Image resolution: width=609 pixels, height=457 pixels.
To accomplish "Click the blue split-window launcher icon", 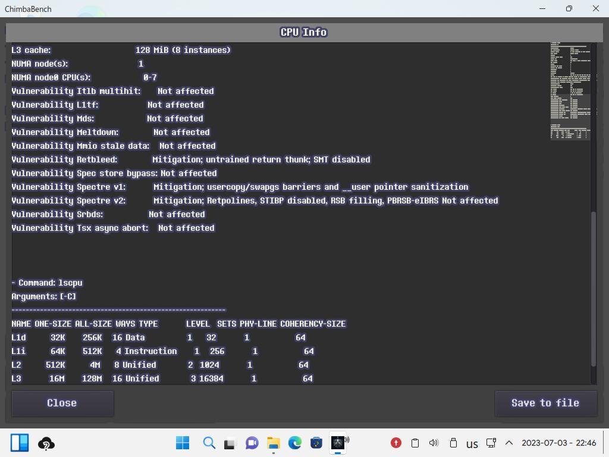I will [20, 443].
